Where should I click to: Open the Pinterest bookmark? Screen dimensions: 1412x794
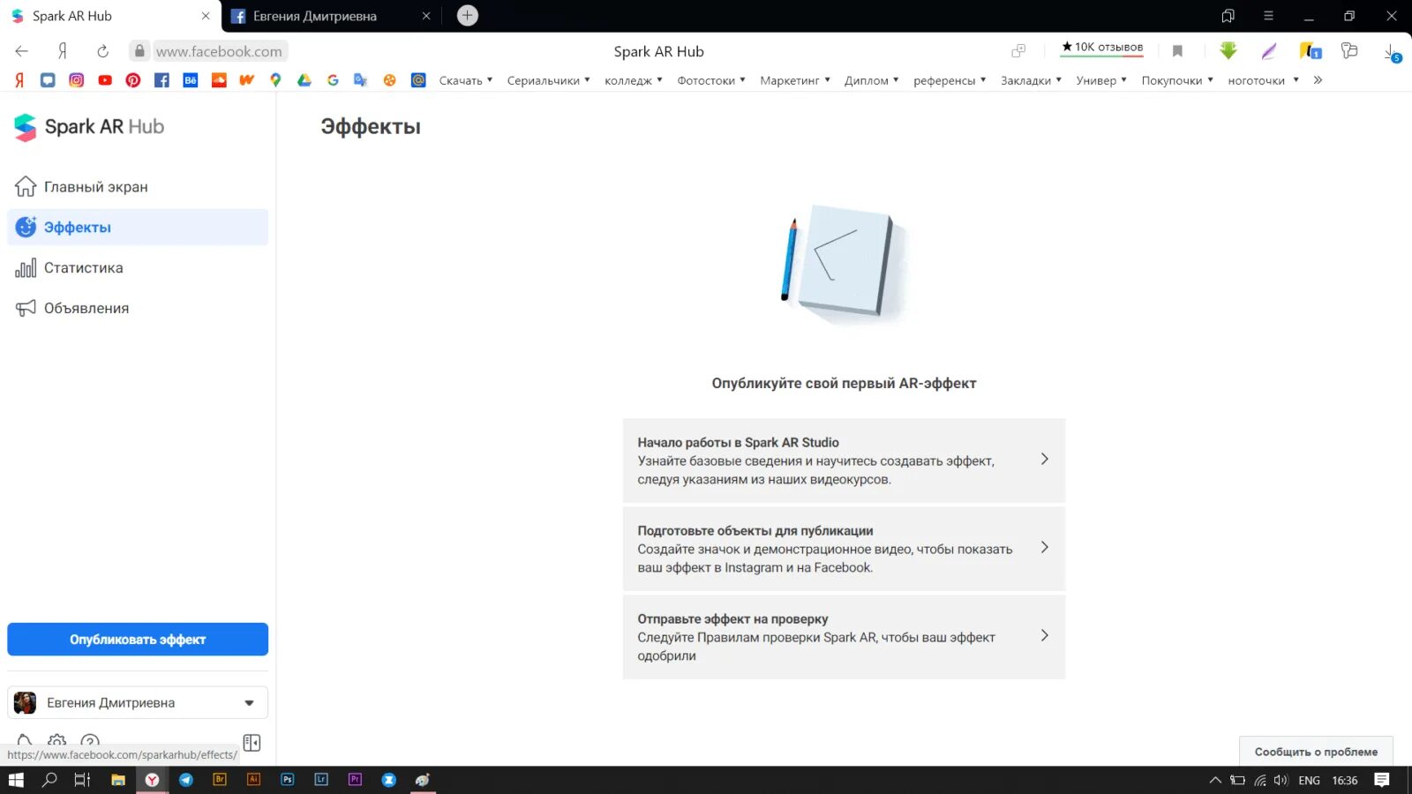point(133,80)
